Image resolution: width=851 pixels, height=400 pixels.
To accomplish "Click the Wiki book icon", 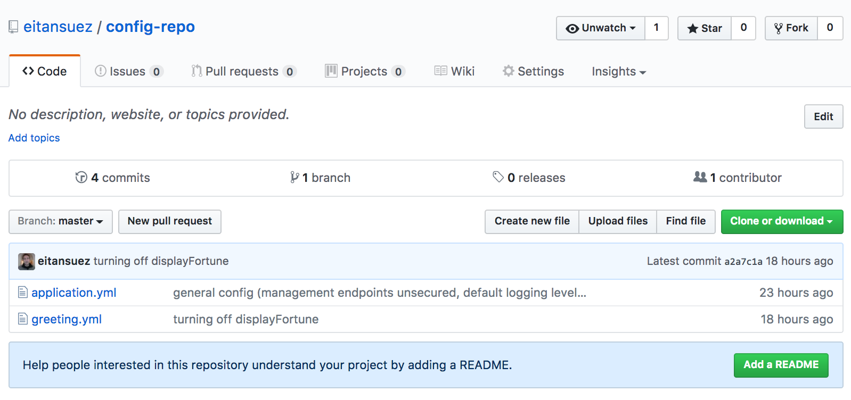I will click(440, 71).
